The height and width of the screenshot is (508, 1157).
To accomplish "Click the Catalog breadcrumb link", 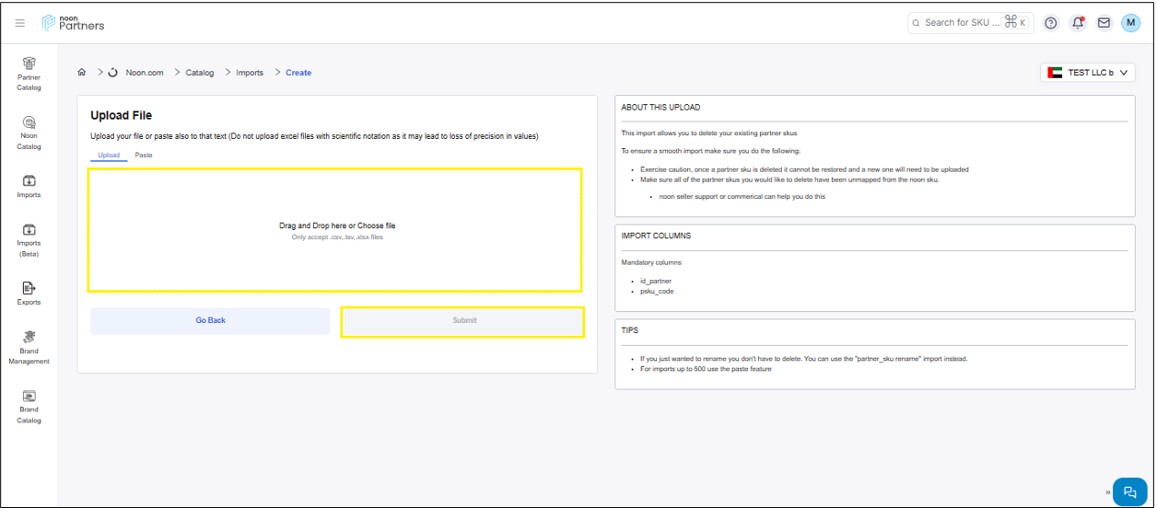I will [200, 73].
